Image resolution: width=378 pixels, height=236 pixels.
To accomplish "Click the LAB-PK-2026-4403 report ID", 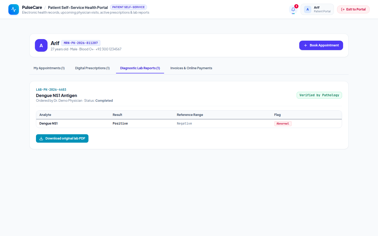I will click(51, 90).
